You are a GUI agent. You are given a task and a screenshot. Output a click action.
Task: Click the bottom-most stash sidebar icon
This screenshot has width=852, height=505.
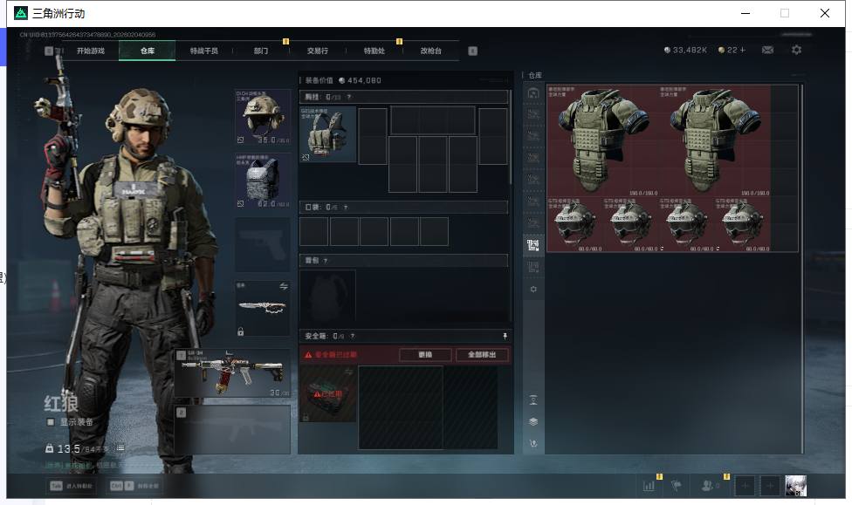tap(533, 444)
